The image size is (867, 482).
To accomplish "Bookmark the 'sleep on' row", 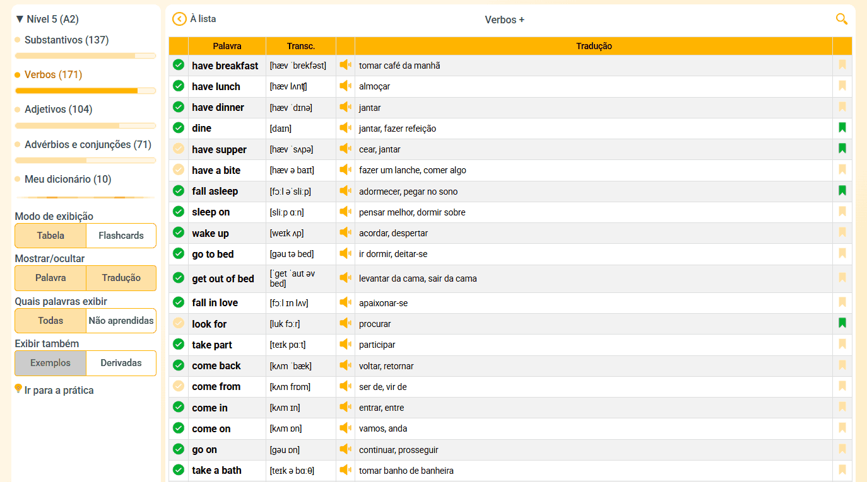I will 842,212.
